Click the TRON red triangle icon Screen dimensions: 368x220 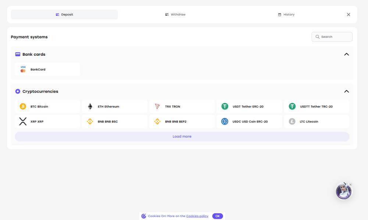pos(157,106)
